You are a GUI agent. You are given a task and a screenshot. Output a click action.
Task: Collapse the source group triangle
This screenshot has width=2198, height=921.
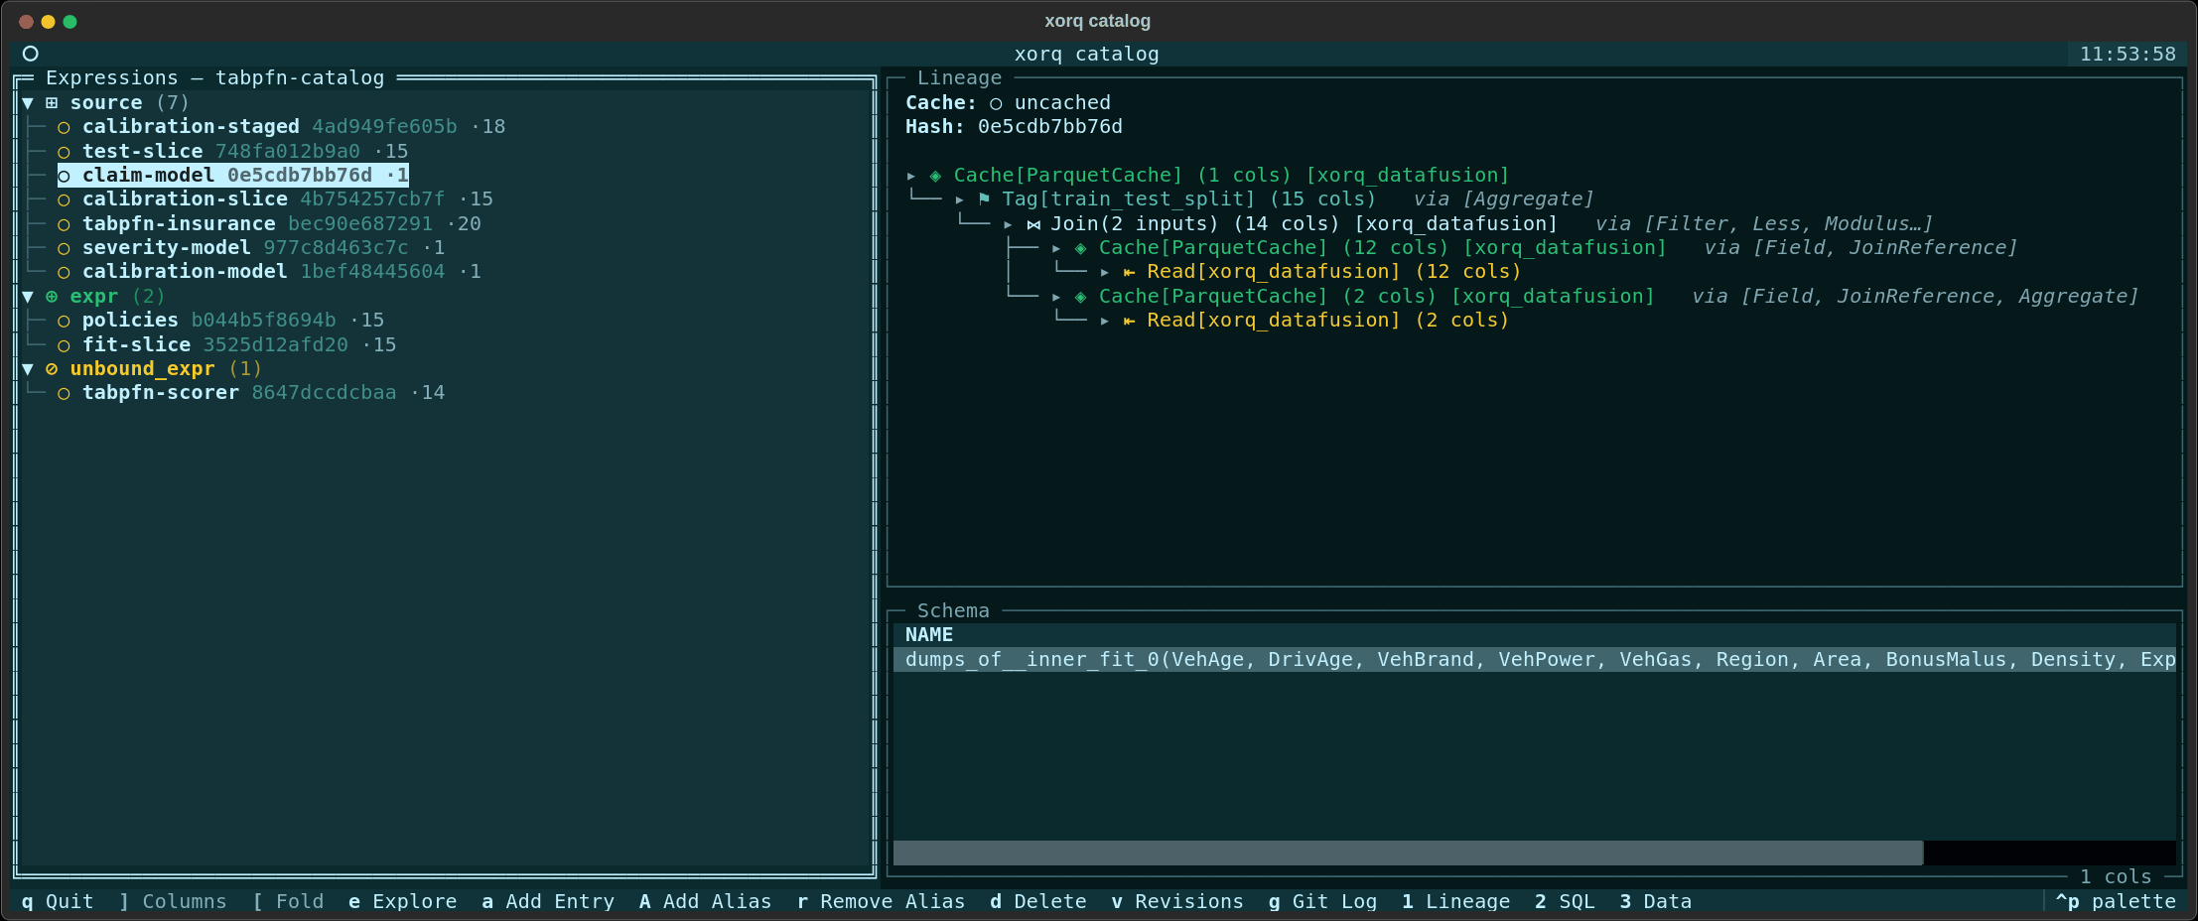pos(28,103)
